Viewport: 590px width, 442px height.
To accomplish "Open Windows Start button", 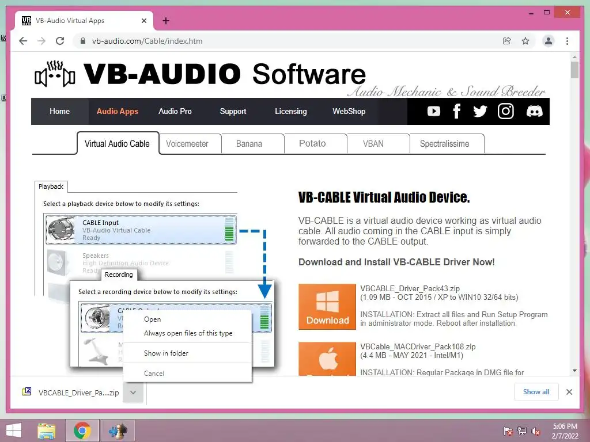I will click(x=14, y=430).
